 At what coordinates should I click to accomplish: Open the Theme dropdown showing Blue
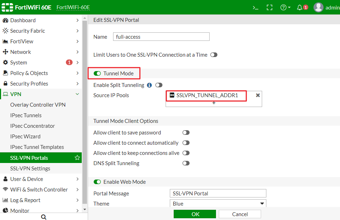pyautogui.click(x=218, y=203)
